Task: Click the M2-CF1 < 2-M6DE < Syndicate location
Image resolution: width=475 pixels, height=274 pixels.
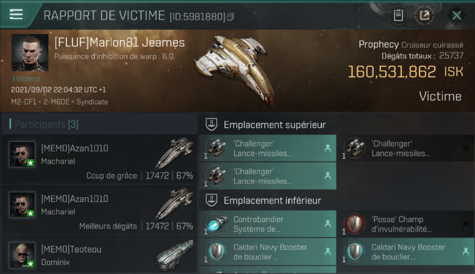Action: tap(60, 102)
